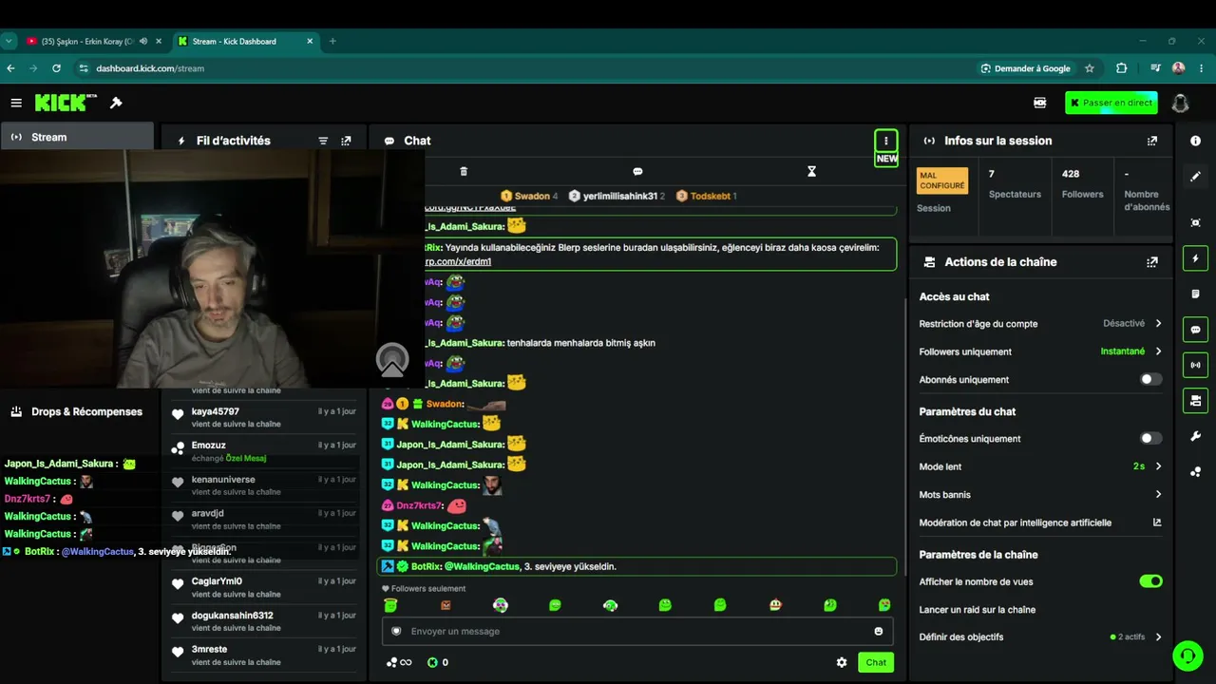1216x684 pixels.
Task: Reload the page in Chrome
Action: click(56, 68)
